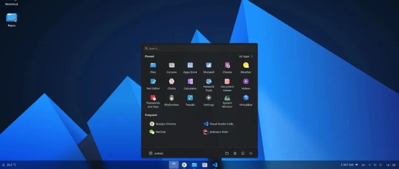Open JetBrains Rider from the Frequent list
This screenshot has width=399, height=169.
tap(216, 132)
